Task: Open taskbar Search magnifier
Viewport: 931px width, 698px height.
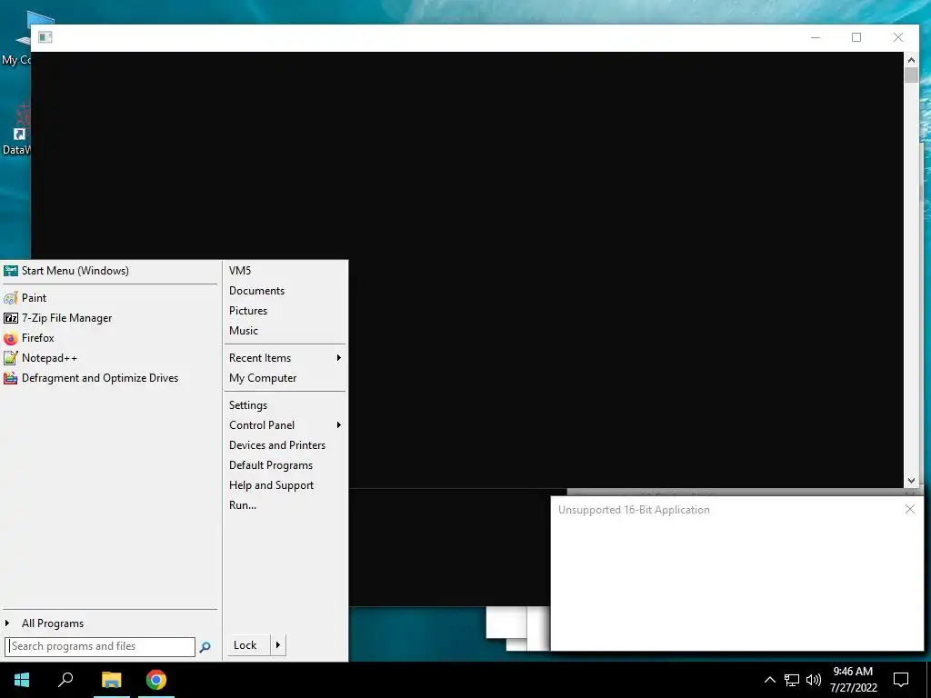Action: [65, 680]
